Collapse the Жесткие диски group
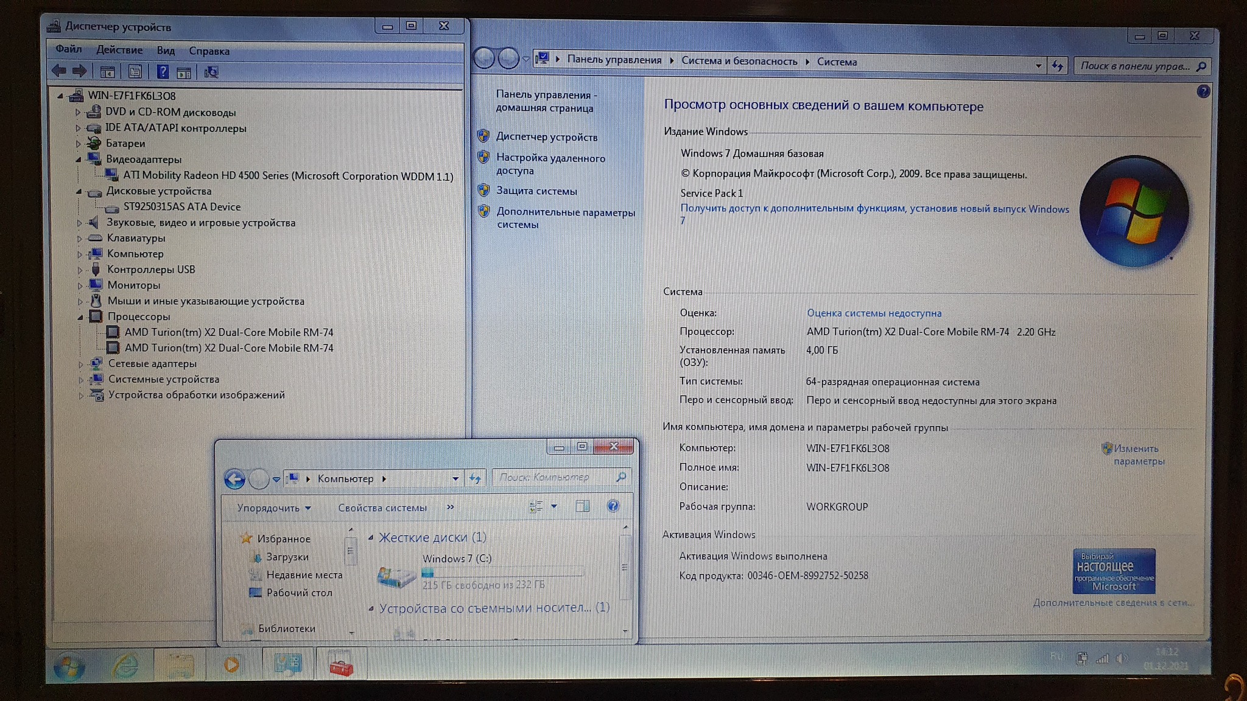1247x701 pixels. (x=371, y=537)
